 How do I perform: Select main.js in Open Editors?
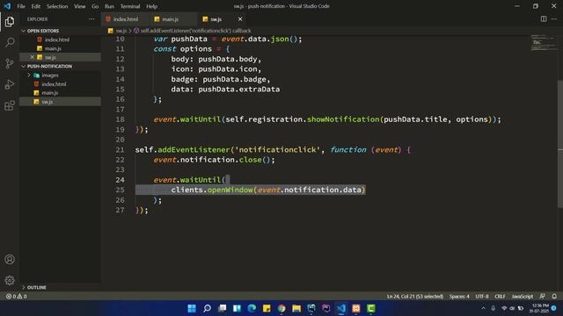tap(53, 48)
